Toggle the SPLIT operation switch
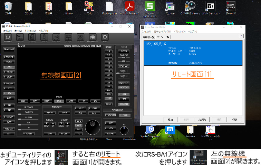261x166 pixels. [x=80, y=108]
